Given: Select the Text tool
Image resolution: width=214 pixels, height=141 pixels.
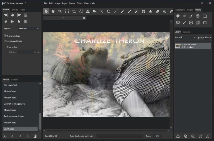Looking at the screenshot, I should click(95, 11).
